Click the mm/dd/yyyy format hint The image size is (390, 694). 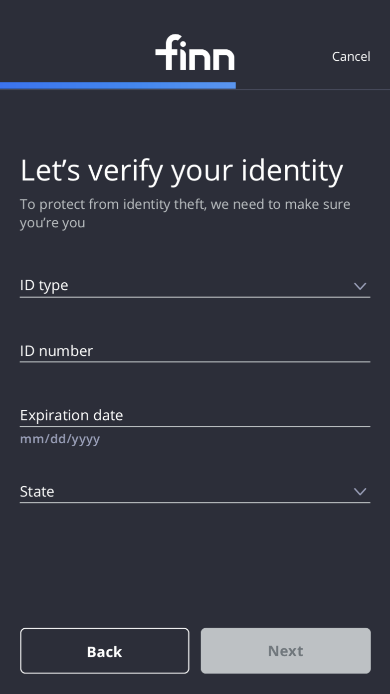click(x=60, y=439)
